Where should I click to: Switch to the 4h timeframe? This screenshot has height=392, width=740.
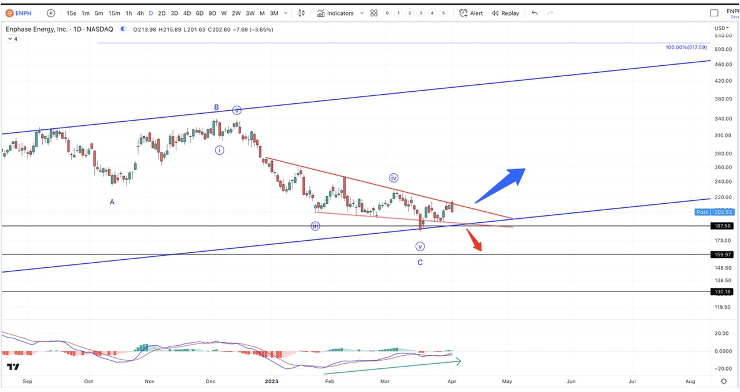tap(140, 13)
